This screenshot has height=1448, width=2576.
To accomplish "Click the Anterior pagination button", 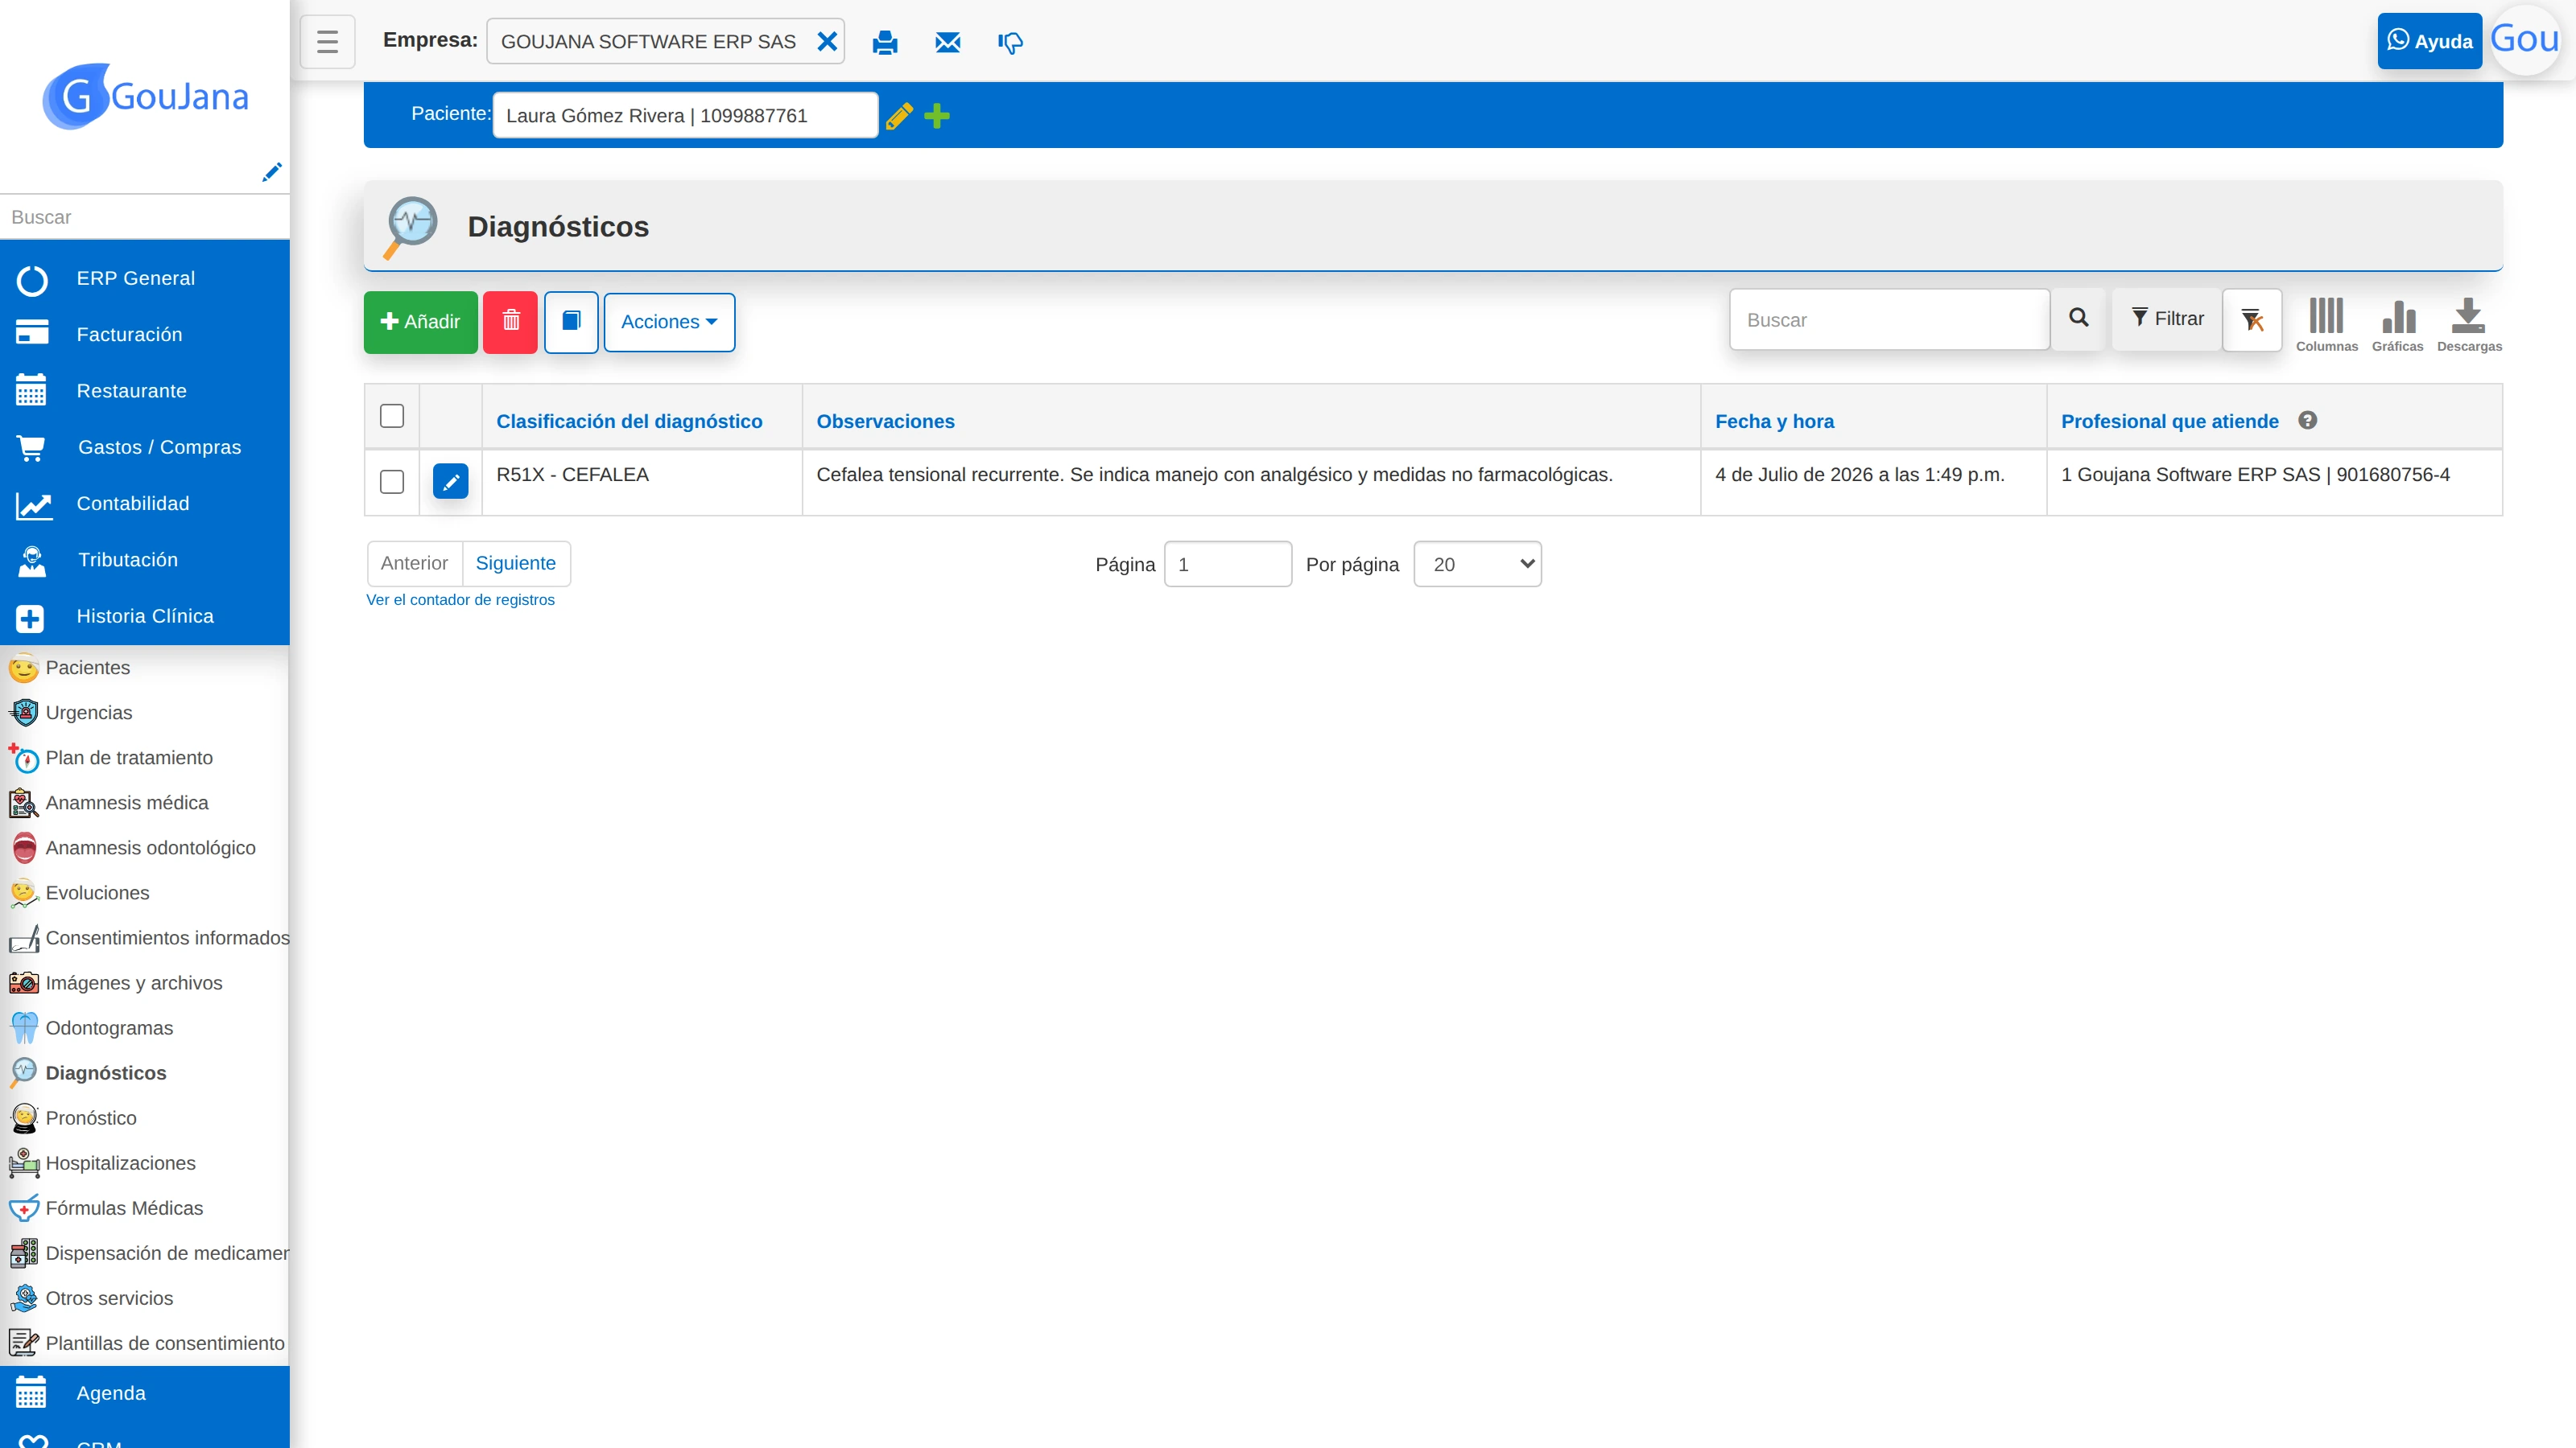I will (x=414, y=564).
